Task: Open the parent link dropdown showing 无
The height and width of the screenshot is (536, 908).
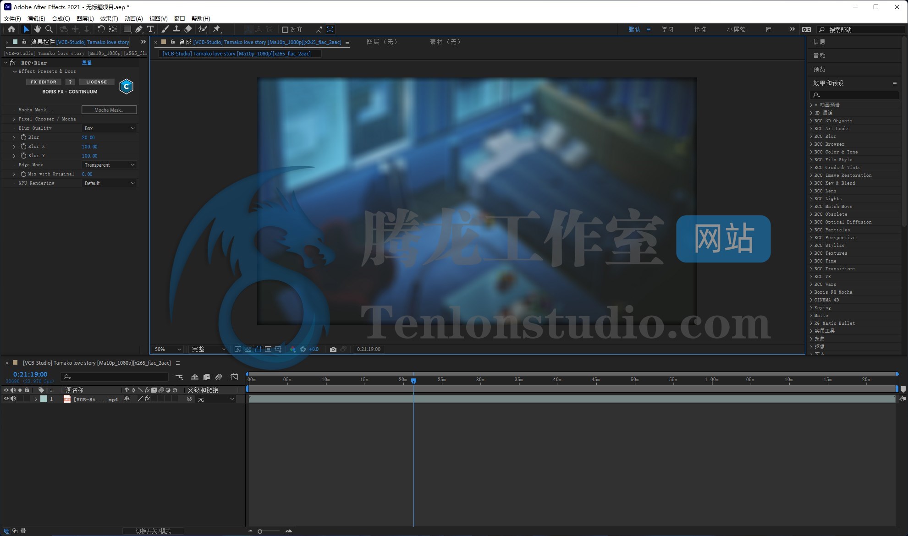Action: [216, 399]
